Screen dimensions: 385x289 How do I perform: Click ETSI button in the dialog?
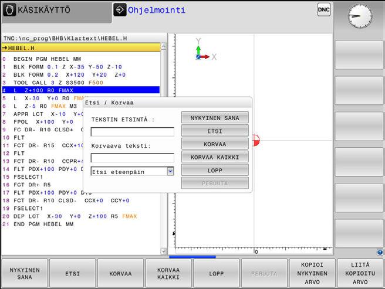tap(215, 131)
